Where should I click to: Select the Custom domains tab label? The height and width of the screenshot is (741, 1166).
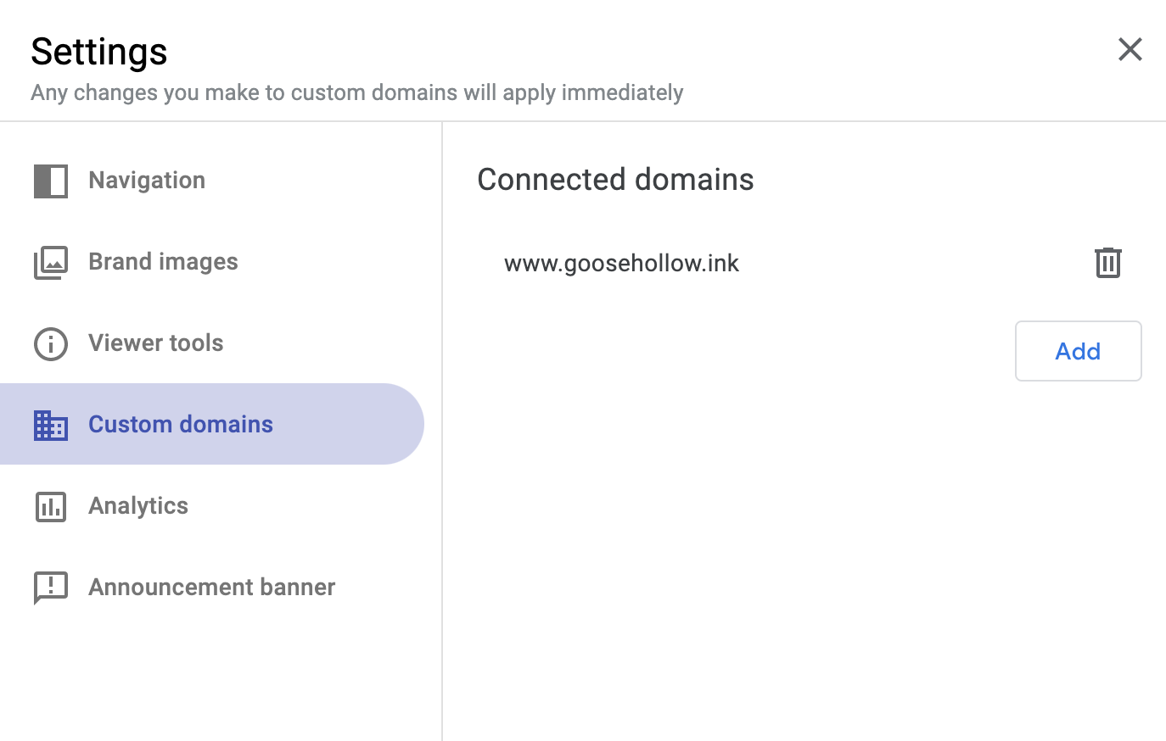click(x=181, y=425)
